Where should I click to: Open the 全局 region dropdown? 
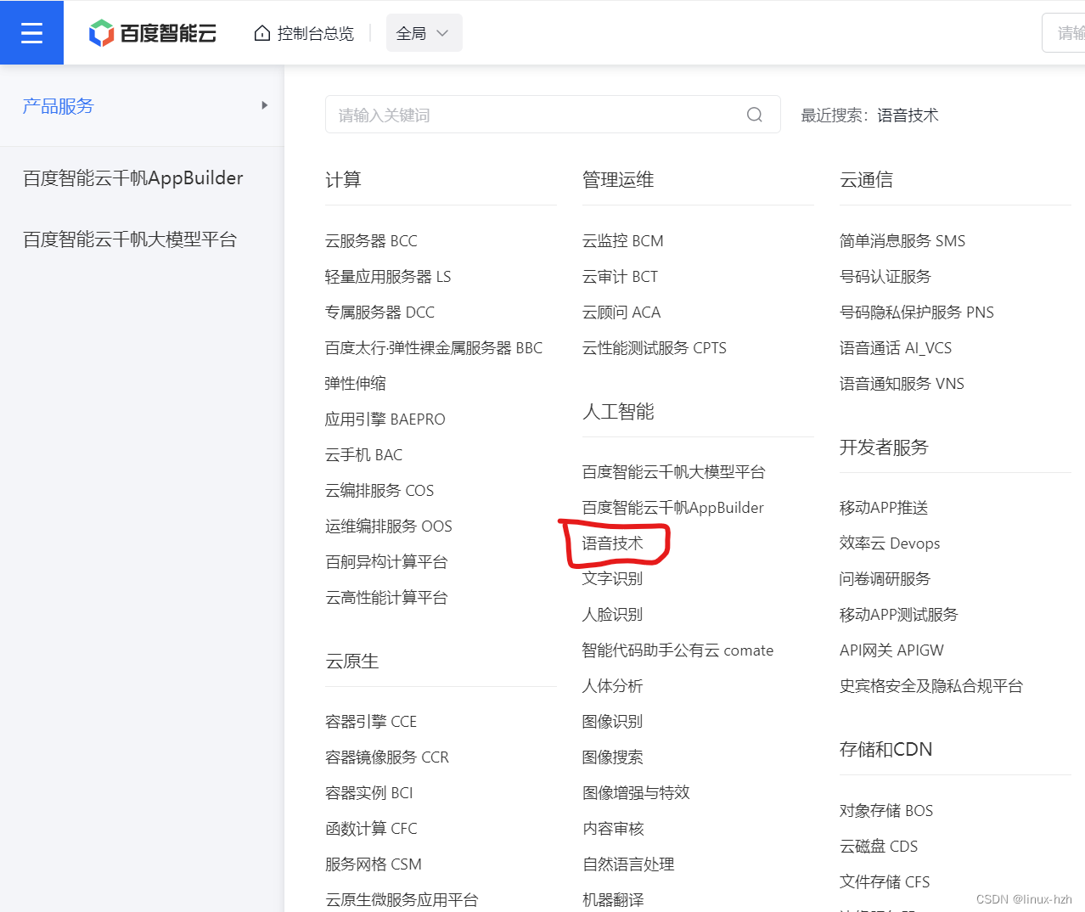click(424, 33)
